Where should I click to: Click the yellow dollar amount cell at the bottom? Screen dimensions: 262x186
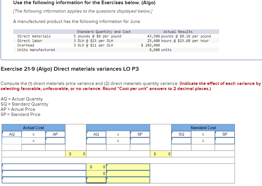pos(95,180)
